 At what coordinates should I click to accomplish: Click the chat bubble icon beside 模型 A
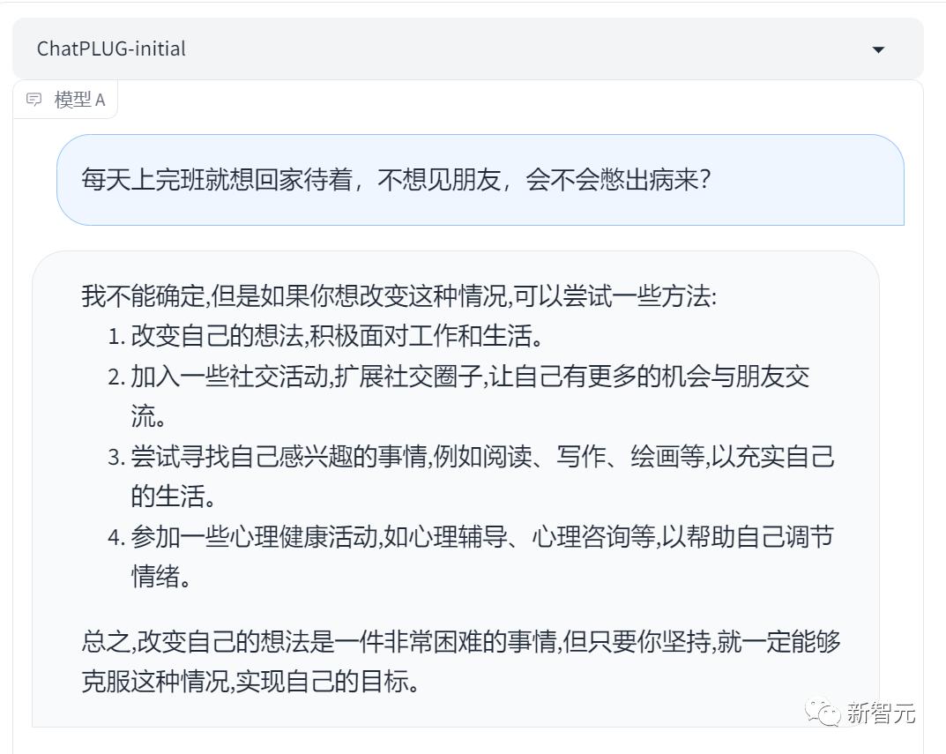click(34, 100)
